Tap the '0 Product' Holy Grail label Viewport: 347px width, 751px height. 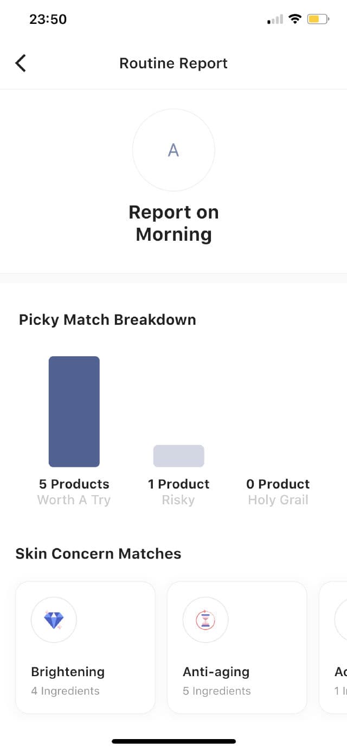click(278, 484)
